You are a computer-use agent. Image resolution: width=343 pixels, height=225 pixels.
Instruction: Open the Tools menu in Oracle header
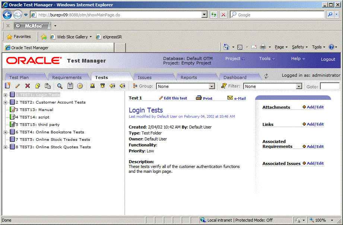click(267, 58)
